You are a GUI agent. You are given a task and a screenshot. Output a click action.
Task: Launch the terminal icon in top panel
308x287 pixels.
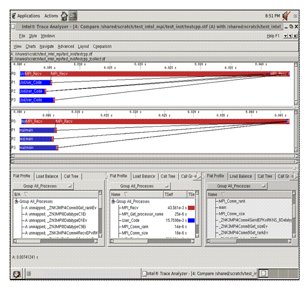73,16
